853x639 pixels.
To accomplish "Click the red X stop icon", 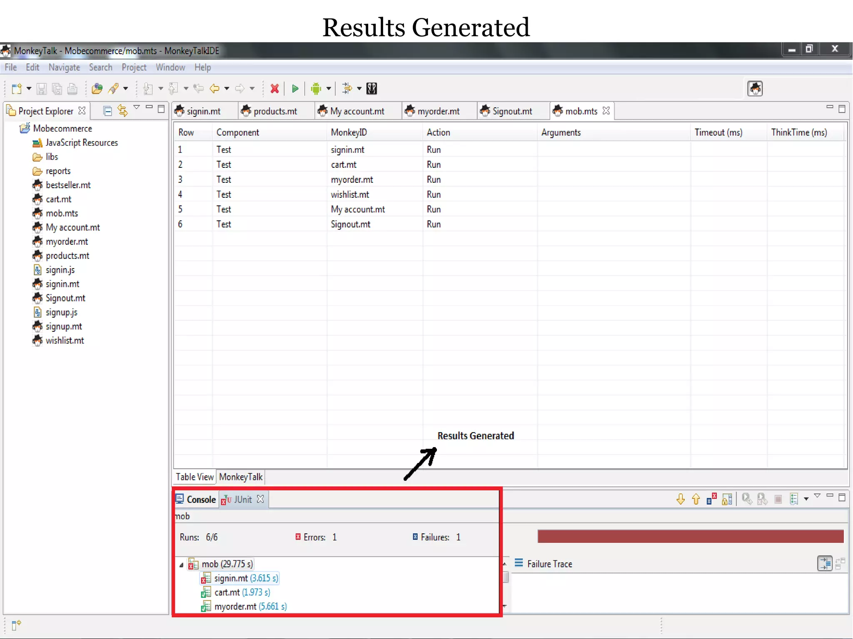I will coord(274,89).
